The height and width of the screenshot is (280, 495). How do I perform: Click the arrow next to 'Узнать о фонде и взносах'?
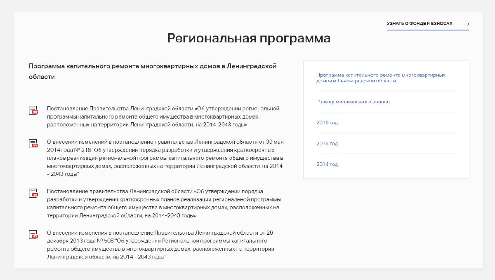pyautogui.click(x=468, y=24)
